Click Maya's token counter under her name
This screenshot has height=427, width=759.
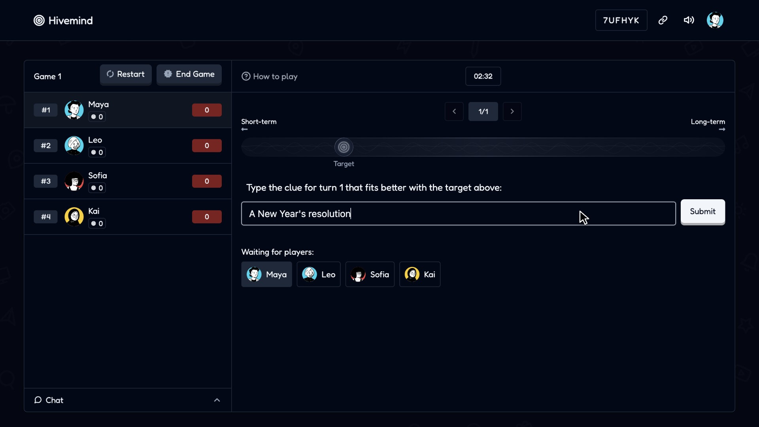click(x=97, y=117)
